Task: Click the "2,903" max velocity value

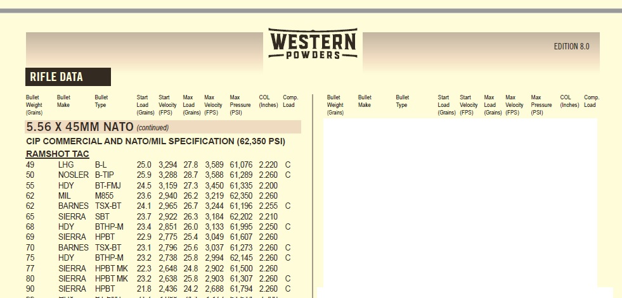Action: click(x=214, y=278)
